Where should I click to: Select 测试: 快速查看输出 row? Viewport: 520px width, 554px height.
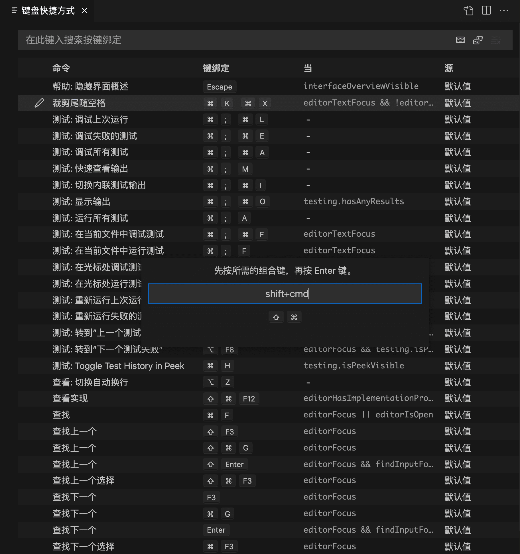269,169
